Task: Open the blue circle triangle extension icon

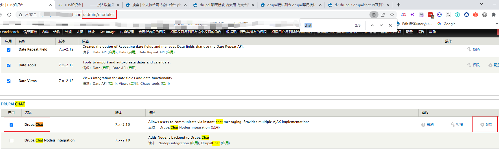Action: (467, 15)
